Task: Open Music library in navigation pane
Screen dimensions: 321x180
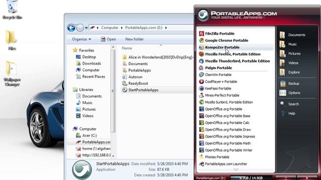Action: click(x=84, y=102)
